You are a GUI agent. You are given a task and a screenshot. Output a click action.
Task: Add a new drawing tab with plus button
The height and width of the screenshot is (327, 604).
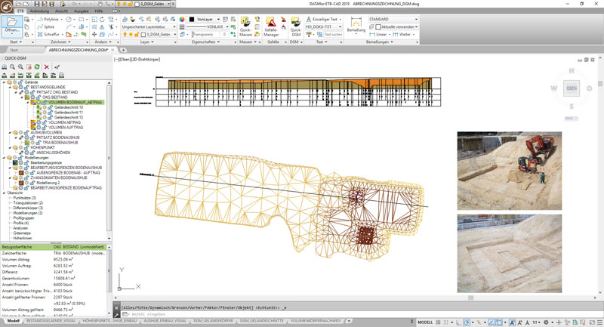(x=123, y=50)
